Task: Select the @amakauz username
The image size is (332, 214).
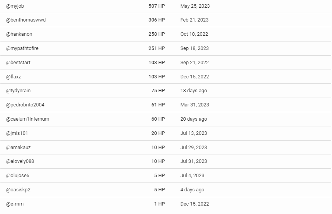Action: pos(18,148)
